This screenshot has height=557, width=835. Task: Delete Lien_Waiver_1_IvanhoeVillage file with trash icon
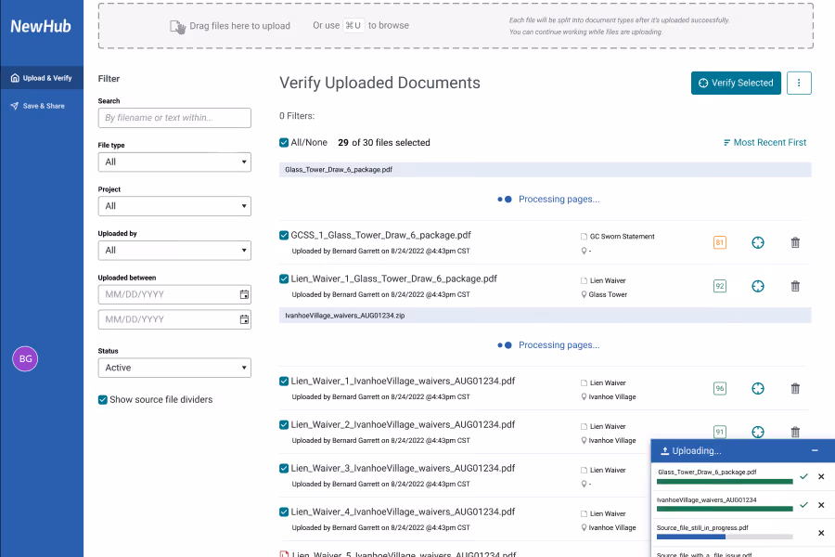point(795,389)
